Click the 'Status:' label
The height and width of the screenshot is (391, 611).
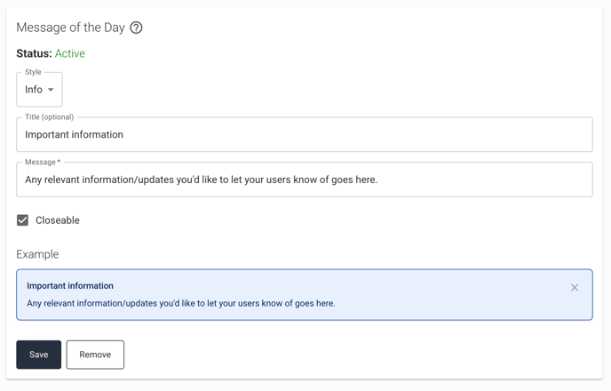(x=34, y=53)
